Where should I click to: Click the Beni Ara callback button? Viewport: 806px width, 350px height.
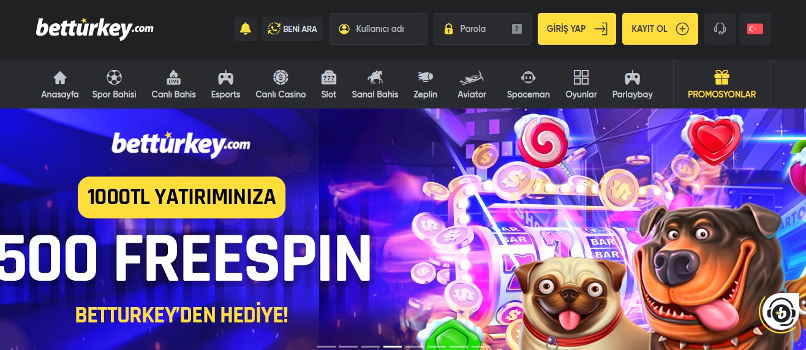(x=293, y=29)
